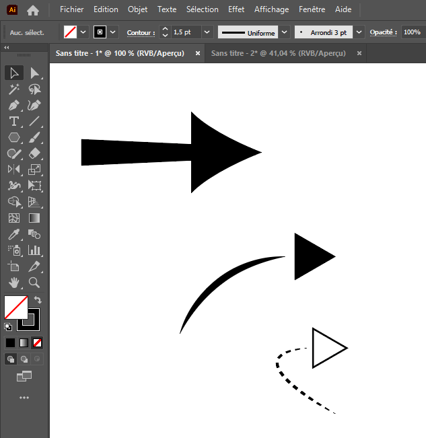The width and height of the screenshot is (426, 438).
Task: Choose the Pen tool
Action: coord(13,106)
